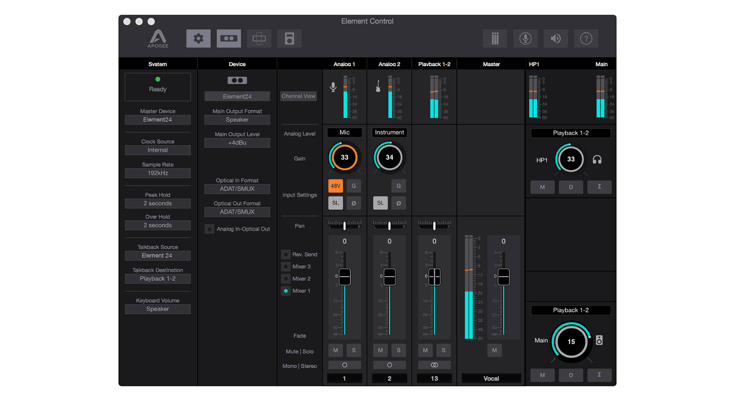Mute the HP1 output
Viewport: 735px width, 401px height.
(543, 187)
